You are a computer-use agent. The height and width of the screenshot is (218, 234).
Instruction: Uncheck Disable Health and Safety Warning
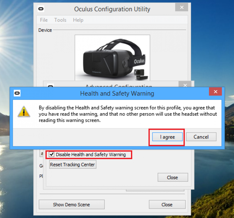tap(51, 154)
